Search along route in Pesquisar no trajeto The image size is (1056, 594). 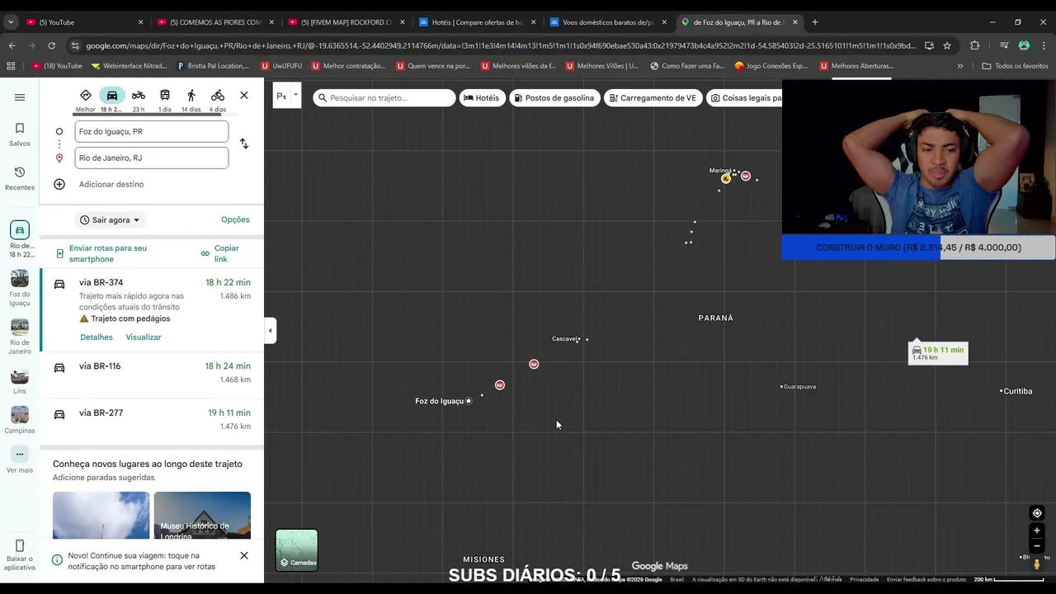tap(384, 97)
